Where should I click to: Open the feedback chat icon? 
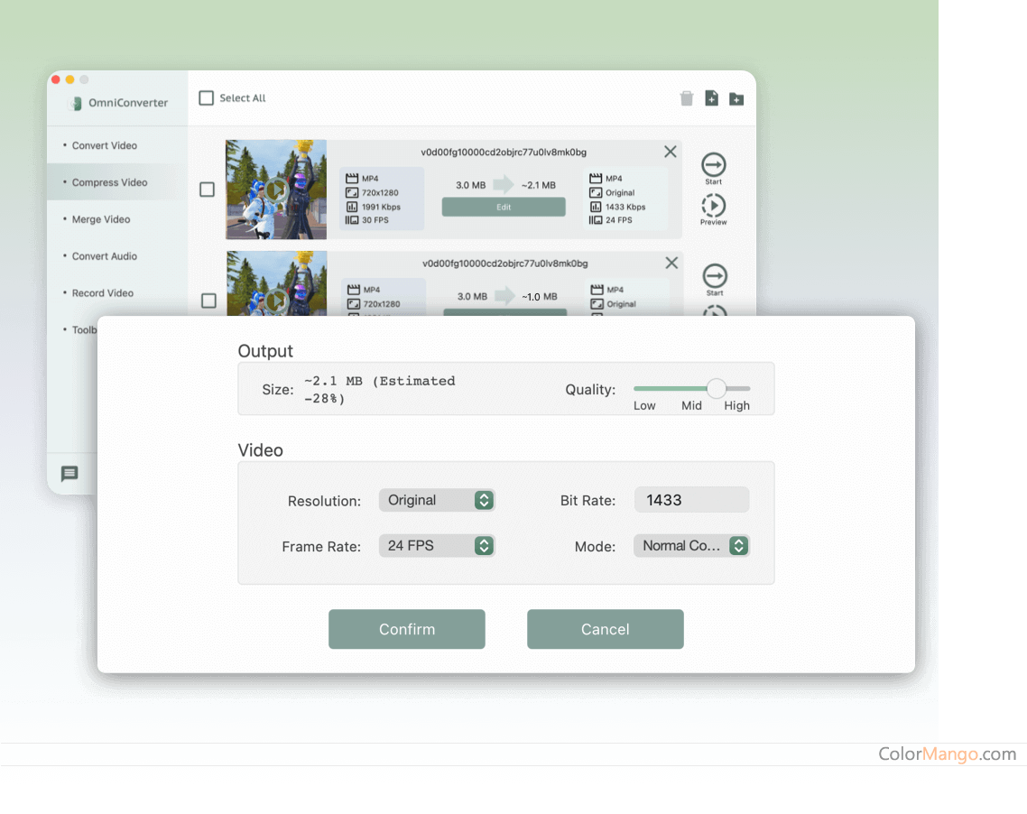click(69, 474)
